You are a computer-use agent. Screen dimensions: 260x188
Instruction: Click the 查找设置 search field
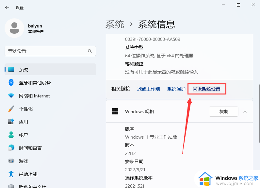(x=50, y=51)
